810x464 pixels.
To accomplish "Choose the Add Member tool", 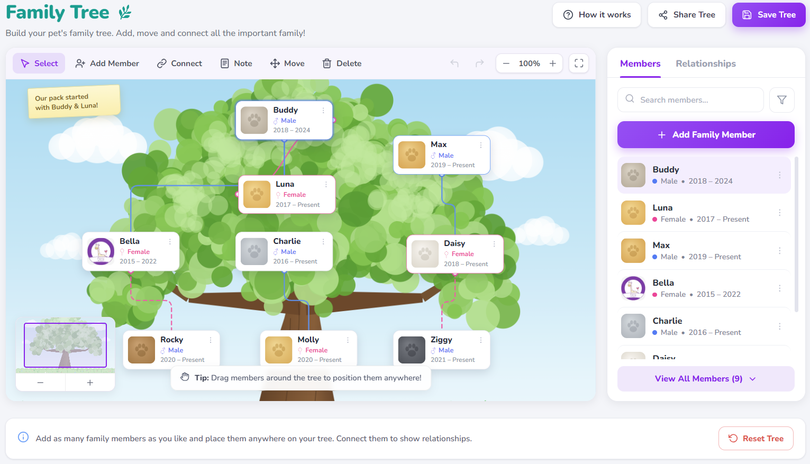I will point(107,63).
